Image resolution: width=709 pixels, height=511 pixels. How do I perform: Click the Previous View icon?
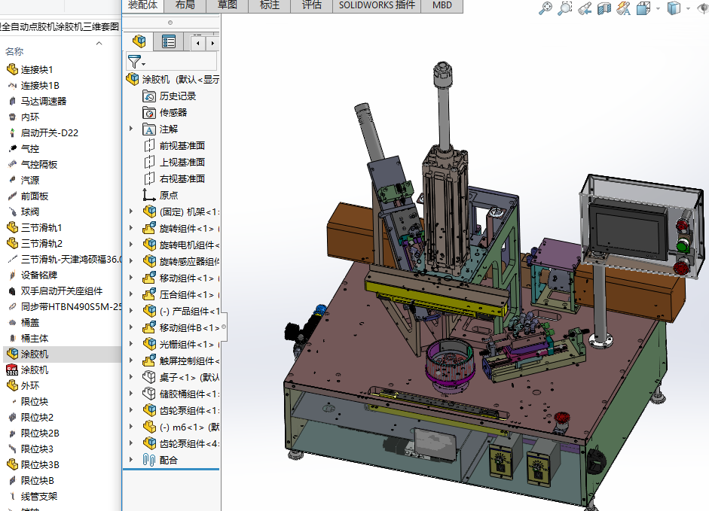click(585, 8)
